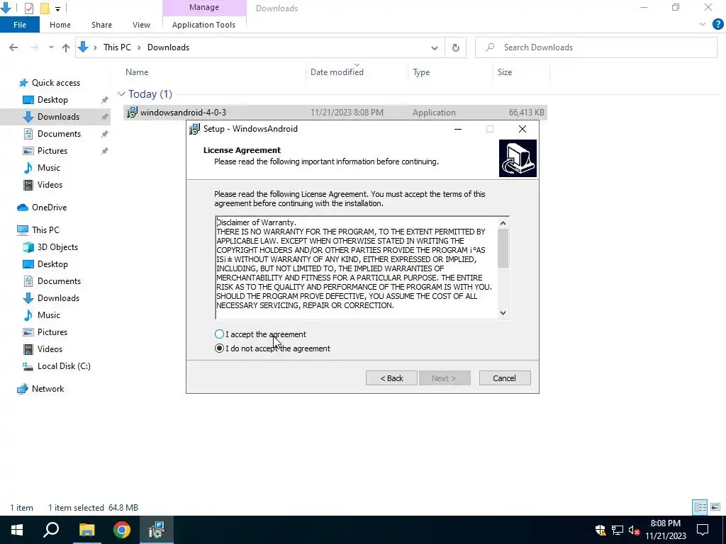Click the muted volume tray icon
Viewport: 726px width, 544px height.
[x=634, y=530]
